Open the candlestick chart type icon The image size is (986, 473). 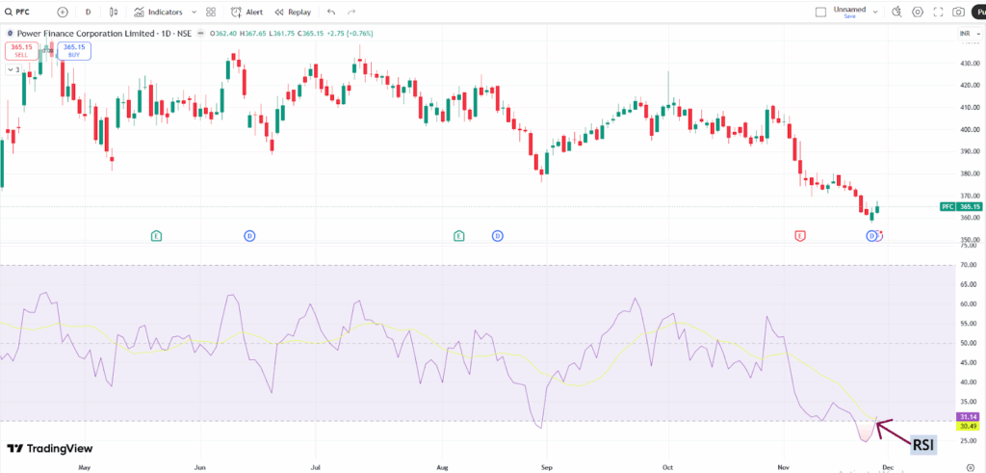point(114,13)
